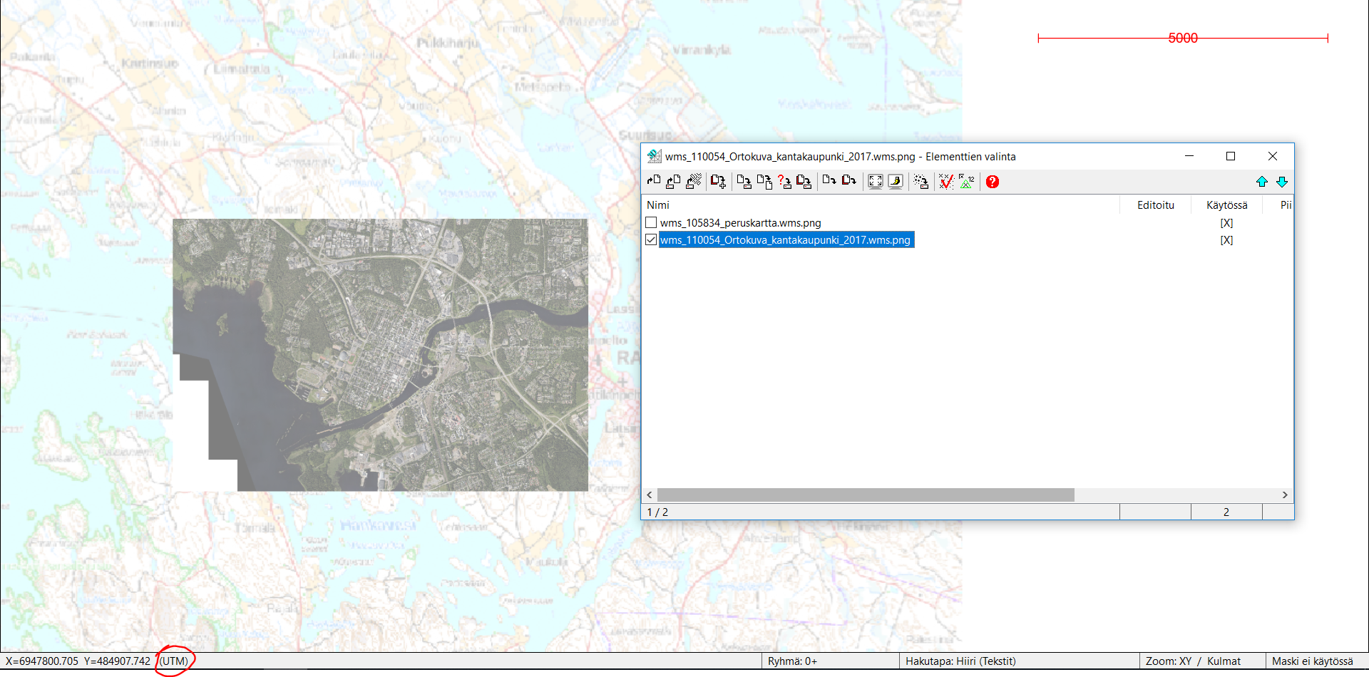Click the zoom-to-extents monitor icon
Viewport: 1369px width, 677px height.
tap(875, 182)
